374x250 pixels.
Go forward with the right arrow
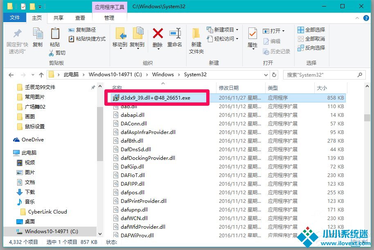(x=23, y=75)
